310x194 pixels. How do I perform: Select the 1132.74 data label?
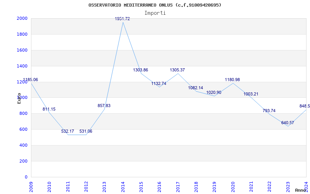[159, 83]
